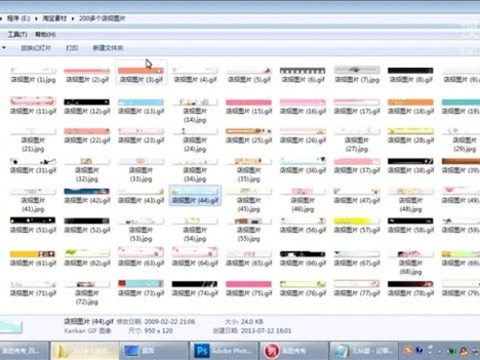Select the black 店招图片 (12).gif icon
Viewport: 480px width, 360px height.
(87, 102)
